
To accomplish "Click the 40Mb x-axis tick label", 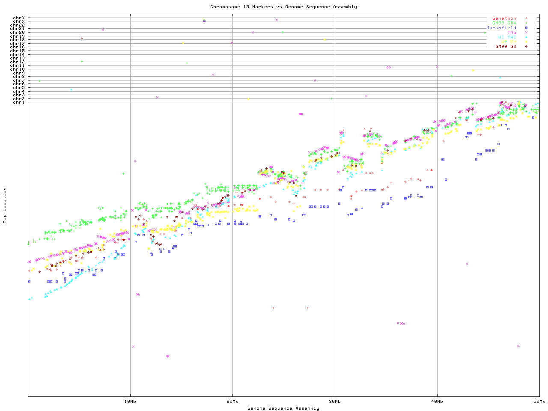I will pyautogui.click(x=437, y=402).
